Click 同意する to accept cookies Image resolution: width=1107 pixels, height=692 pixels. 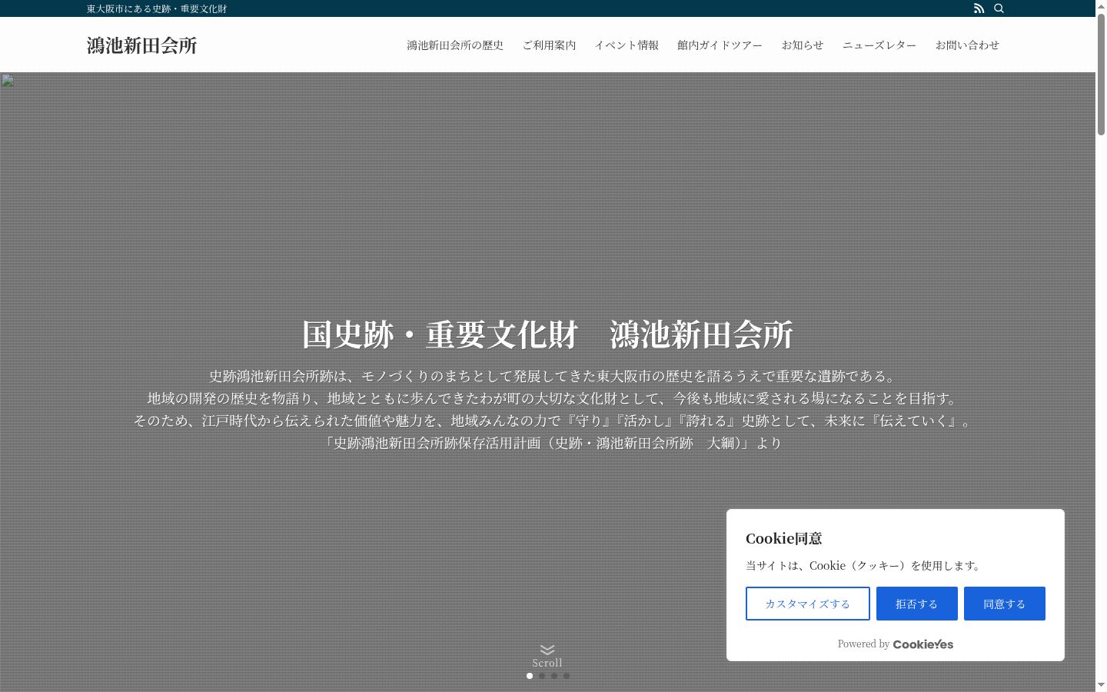pos(1005,604)
